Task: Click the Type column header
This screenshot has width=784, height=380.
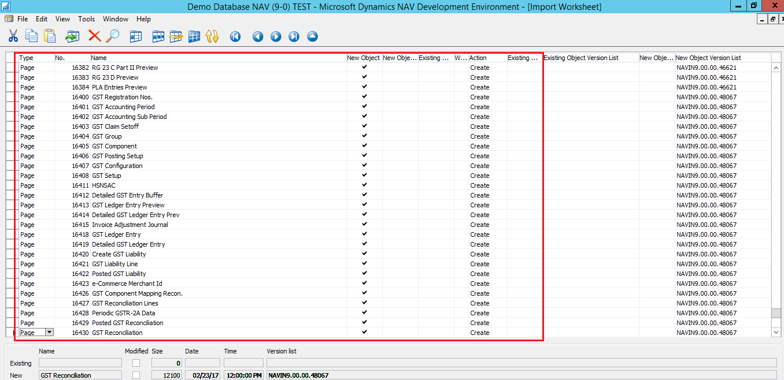Action: [x=36, y=58]
